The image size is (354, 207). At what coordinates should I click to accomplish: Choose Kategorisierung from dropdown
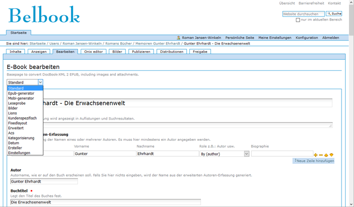(25, 138)
